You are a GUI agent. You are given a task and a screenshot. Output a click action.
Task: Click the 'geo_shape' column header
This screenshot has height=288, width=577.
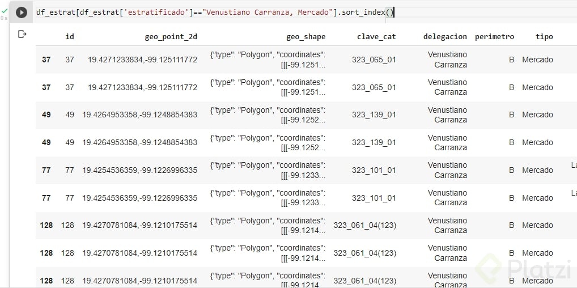306,37
